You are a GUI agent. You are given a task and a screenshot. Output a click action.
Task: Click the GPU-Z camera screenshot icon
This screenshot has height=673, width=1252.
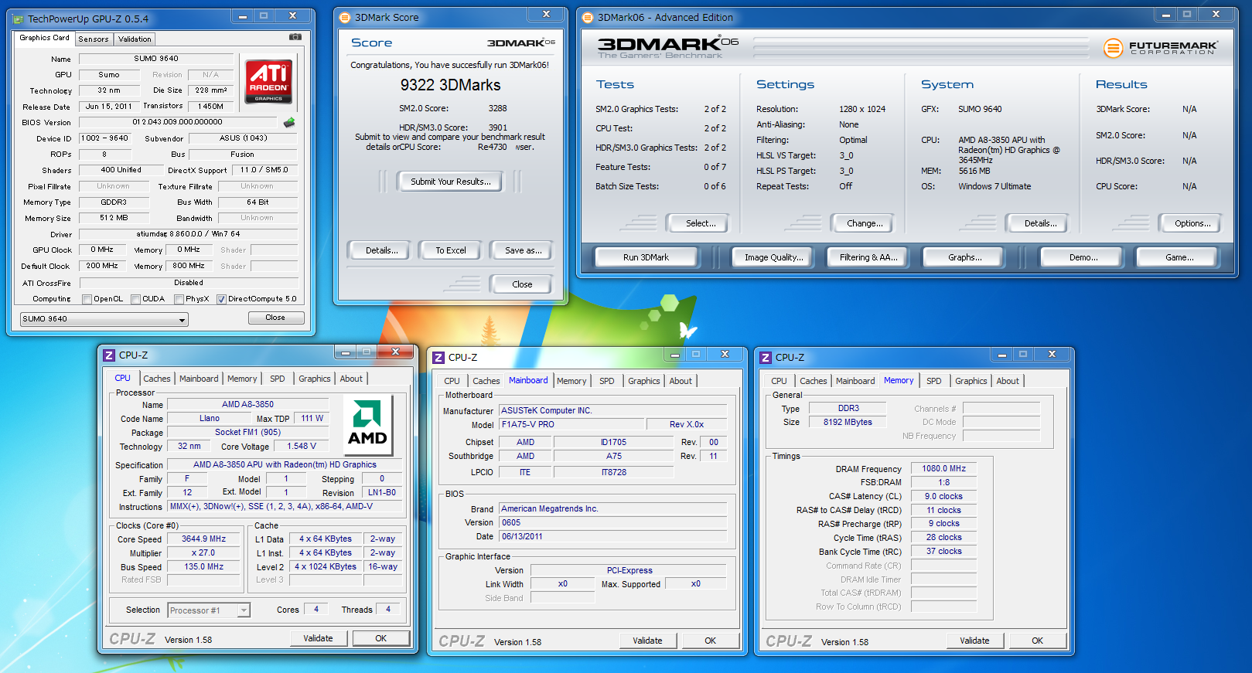(x=295, y=37)
